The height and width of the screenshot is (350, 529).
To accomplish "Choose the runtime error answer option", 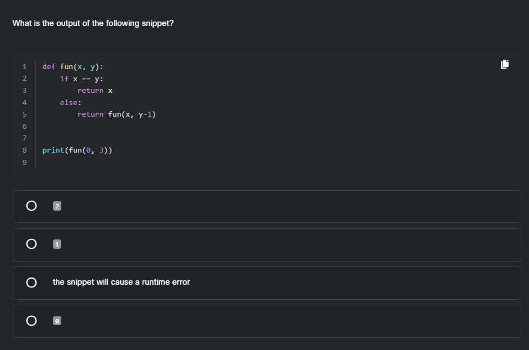I will (x=31, y=283).
